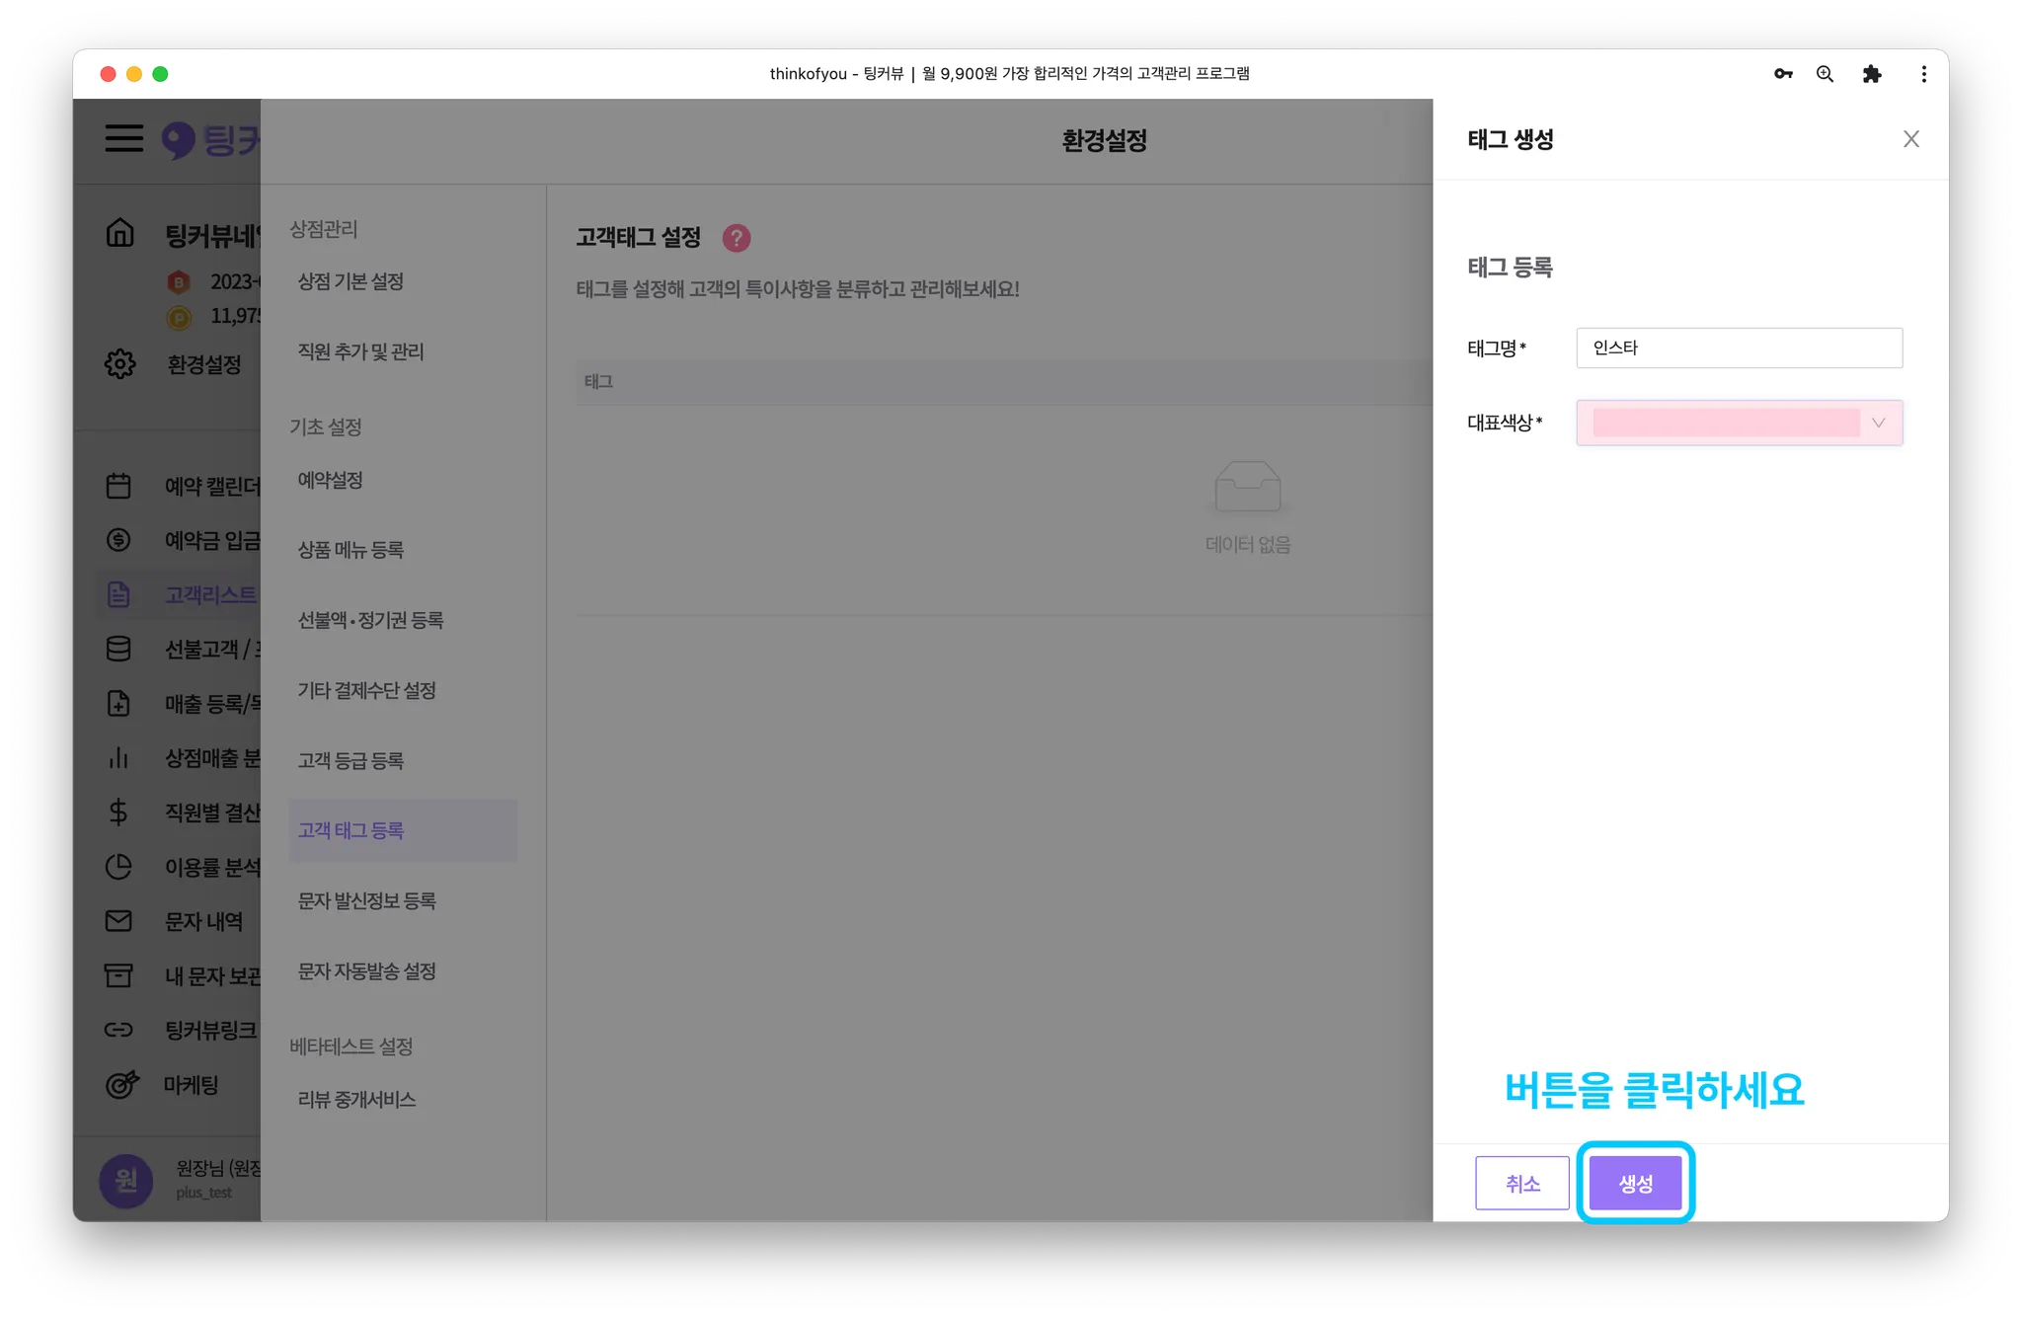Viewport: 2022px width, 1318px height.
Task: Click the password key icon
Action: [x=1782, y=74]
